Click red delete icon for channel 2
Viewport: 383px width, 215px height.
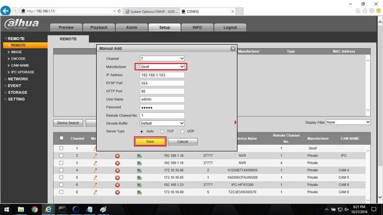(117, 156)
